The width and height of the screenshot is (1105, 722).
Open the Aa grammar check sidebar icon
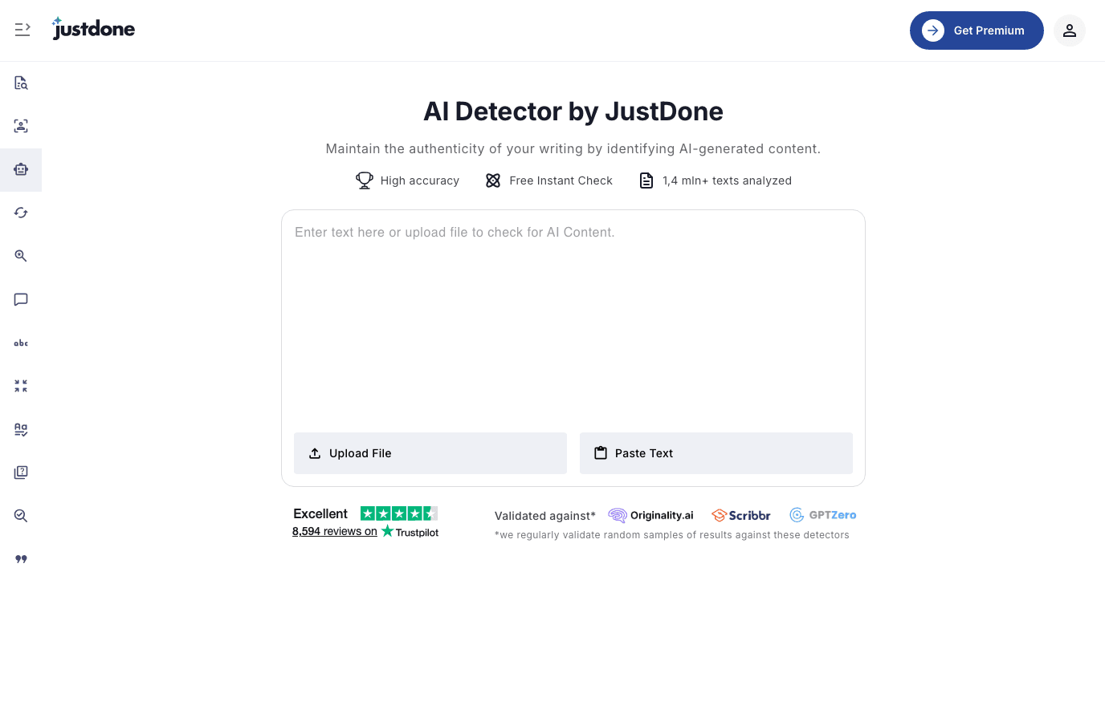click(x=21, y=429)
